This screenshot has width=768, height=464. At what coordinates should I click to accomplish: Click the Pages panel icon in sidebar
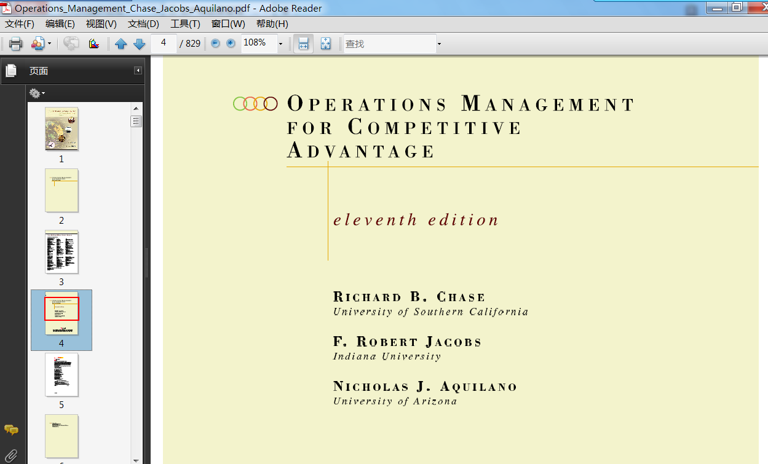(x=11, y=71)
